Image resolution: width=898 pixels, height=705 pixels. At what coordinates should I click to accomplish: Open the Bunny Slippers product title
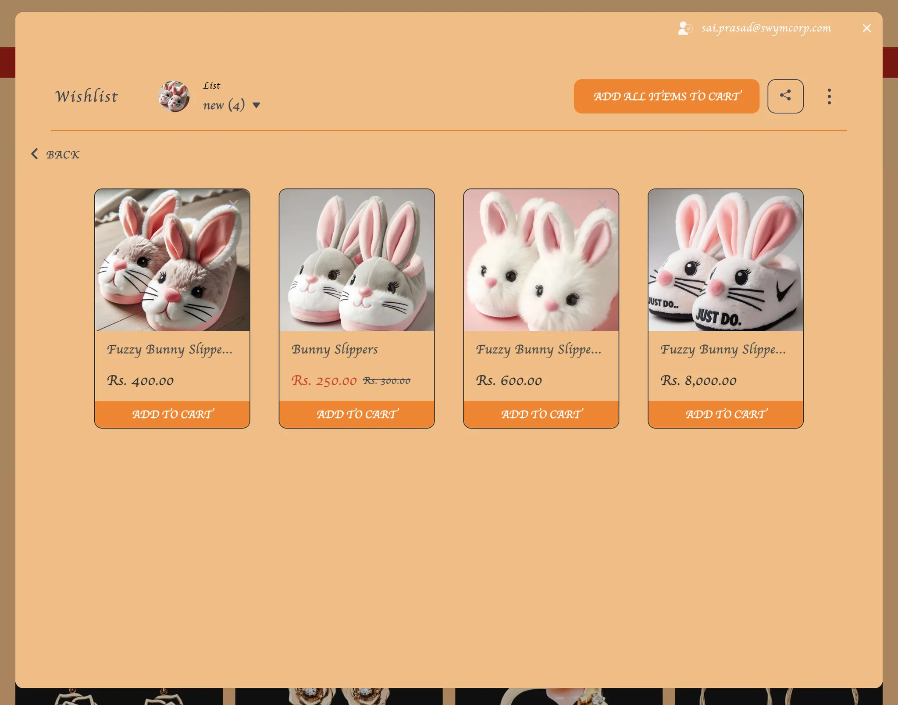tap(335, 349)
